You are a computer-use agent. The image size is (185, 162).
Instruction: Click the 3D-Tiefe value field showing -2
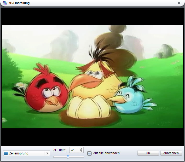[x=74, y=150]
